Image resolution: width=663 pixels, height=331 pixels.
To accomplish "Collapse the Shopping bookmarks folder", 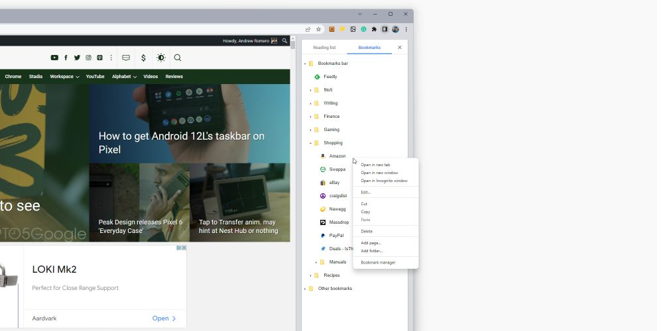I will pos(310,143).
